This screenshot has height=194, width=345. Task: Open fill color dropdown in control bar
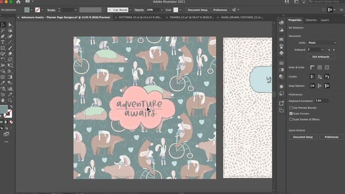click(x=31, y=10)
